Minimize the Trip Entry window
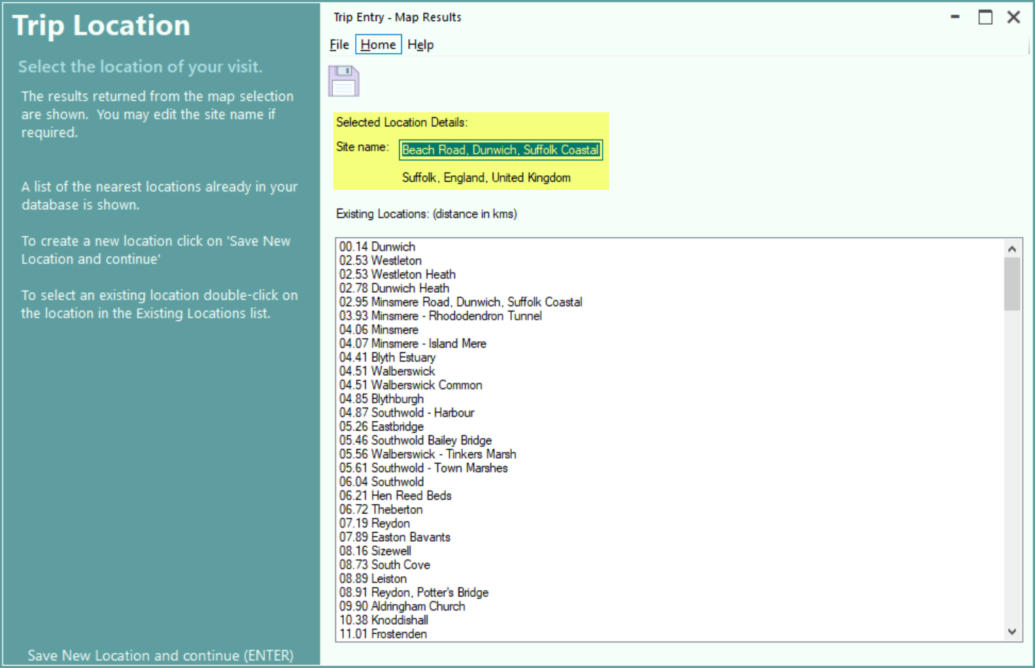 [x=956, y=17]
